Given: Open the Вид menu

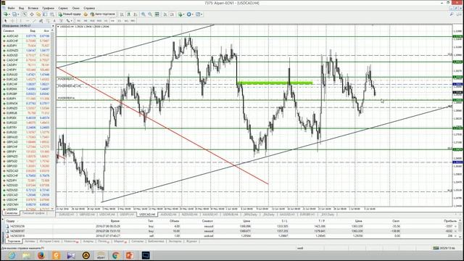Looking at the screenshot, I should (21, 8).
